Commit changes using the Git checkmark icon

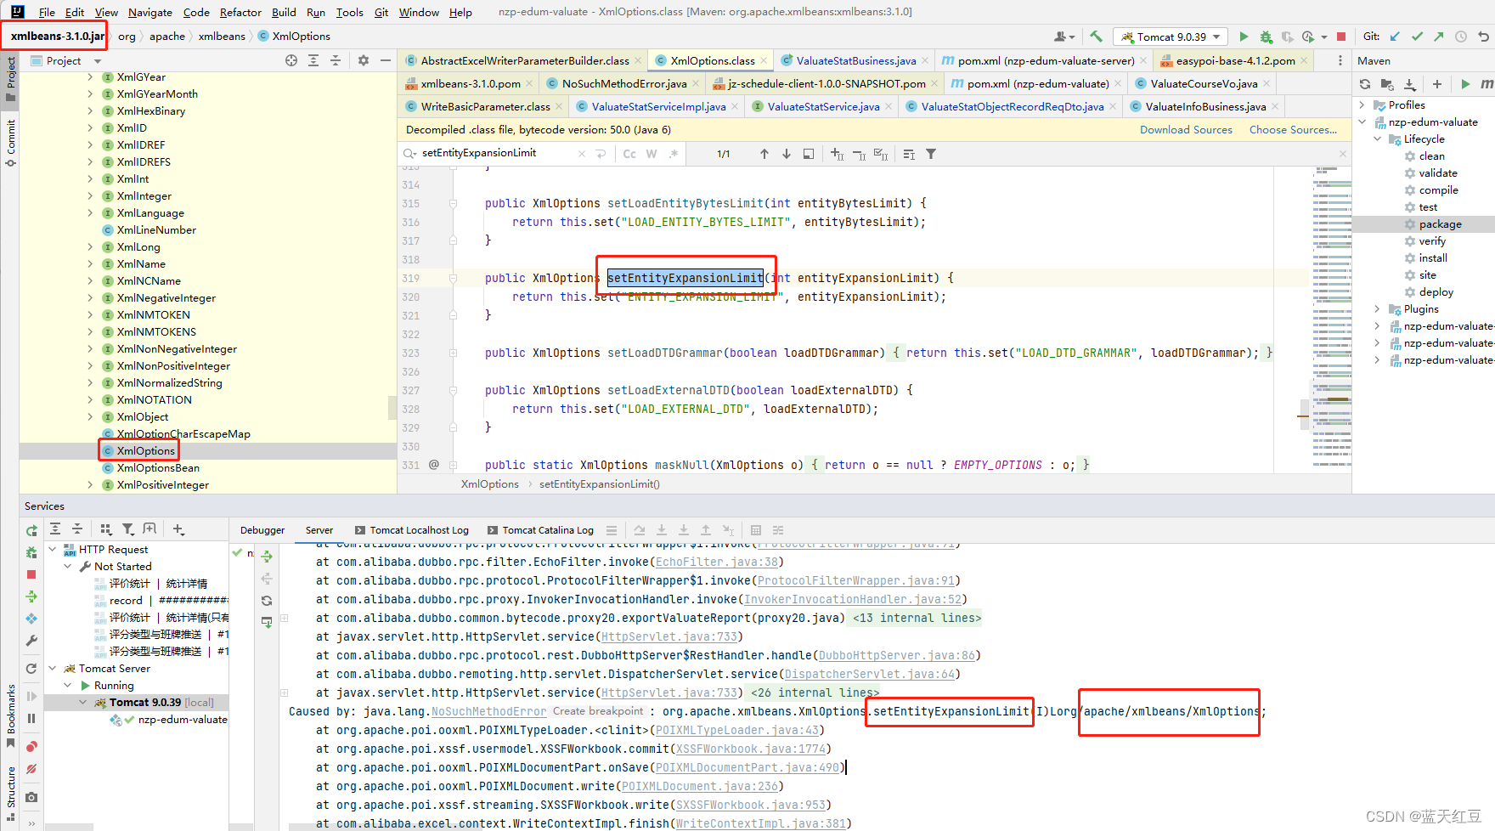pos(1417,37)
